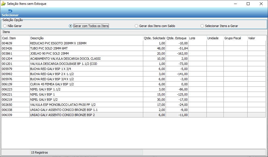Click the app icon in title bar
Image resolution: width=268 pixels, height=157 pixels.
pyautogui.click(x=3, y=4)
